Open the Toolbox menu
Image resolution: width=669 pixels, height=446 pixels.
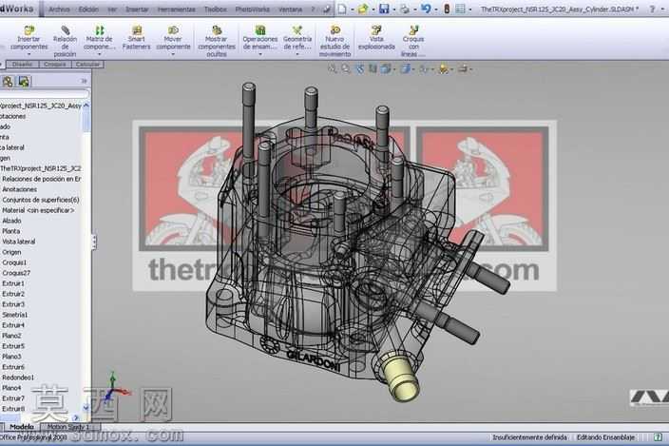[216, 9]
